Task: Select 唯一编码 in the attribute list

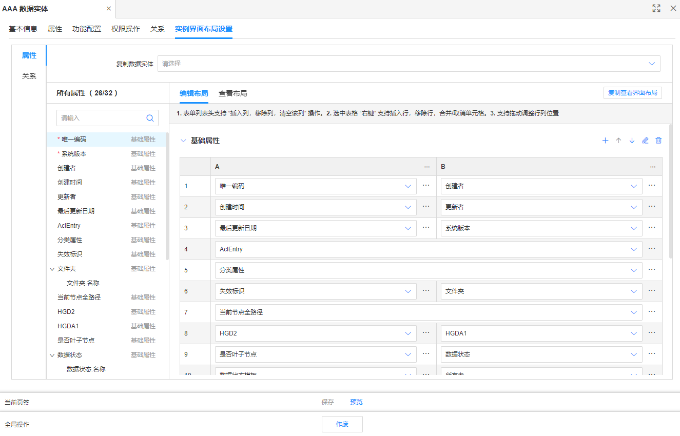Action: pyautogui.click(x=106, y=140)
